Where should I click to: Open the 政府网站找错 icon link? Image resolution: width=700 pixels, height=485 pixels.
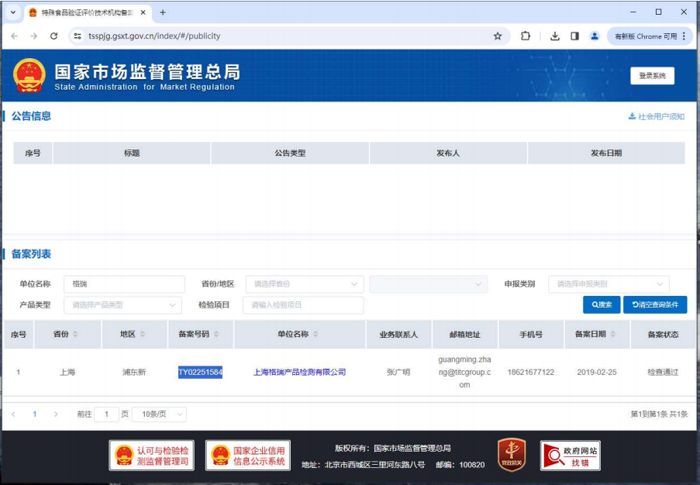[570, 456]
